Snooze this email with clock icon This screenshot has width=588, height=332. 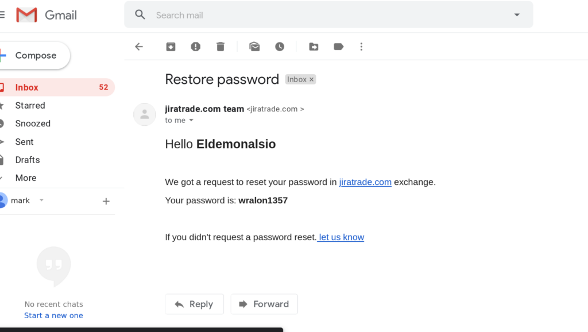point(280,47)
